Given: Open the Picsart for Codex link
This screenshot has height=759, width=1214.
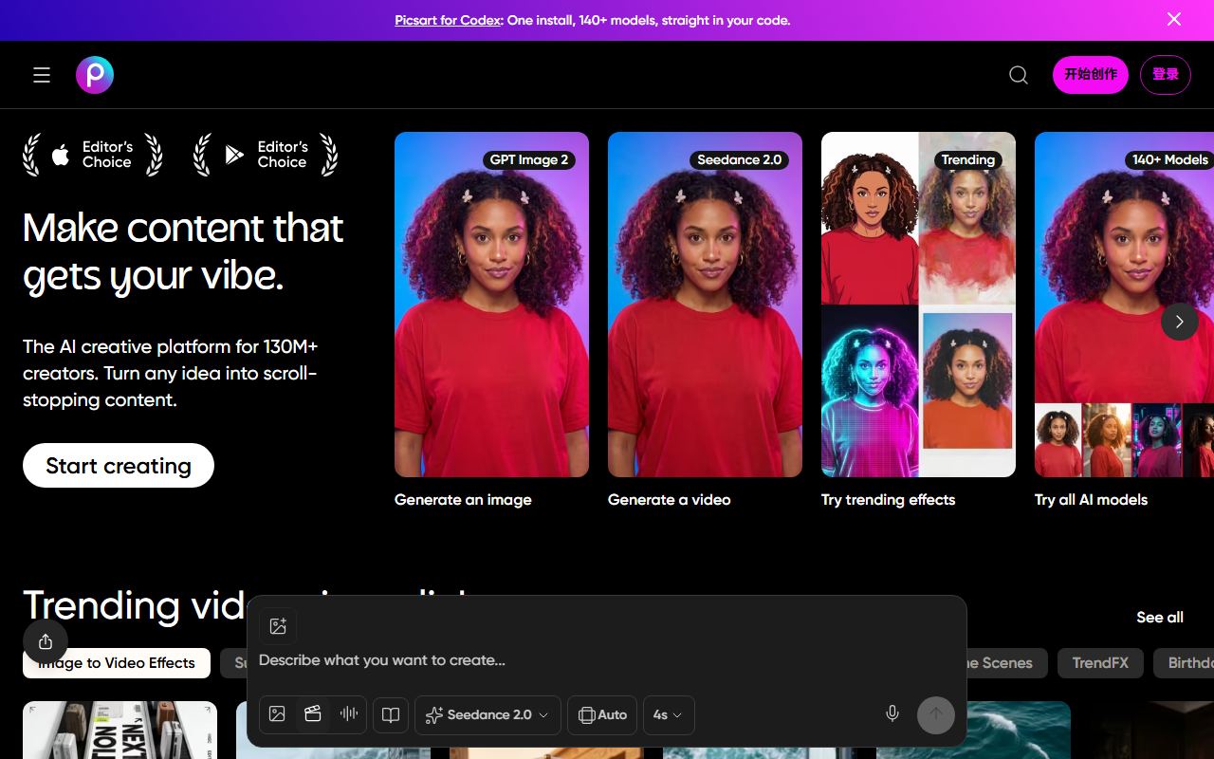Looking at the screenshot, I should (x=448, y=20).
